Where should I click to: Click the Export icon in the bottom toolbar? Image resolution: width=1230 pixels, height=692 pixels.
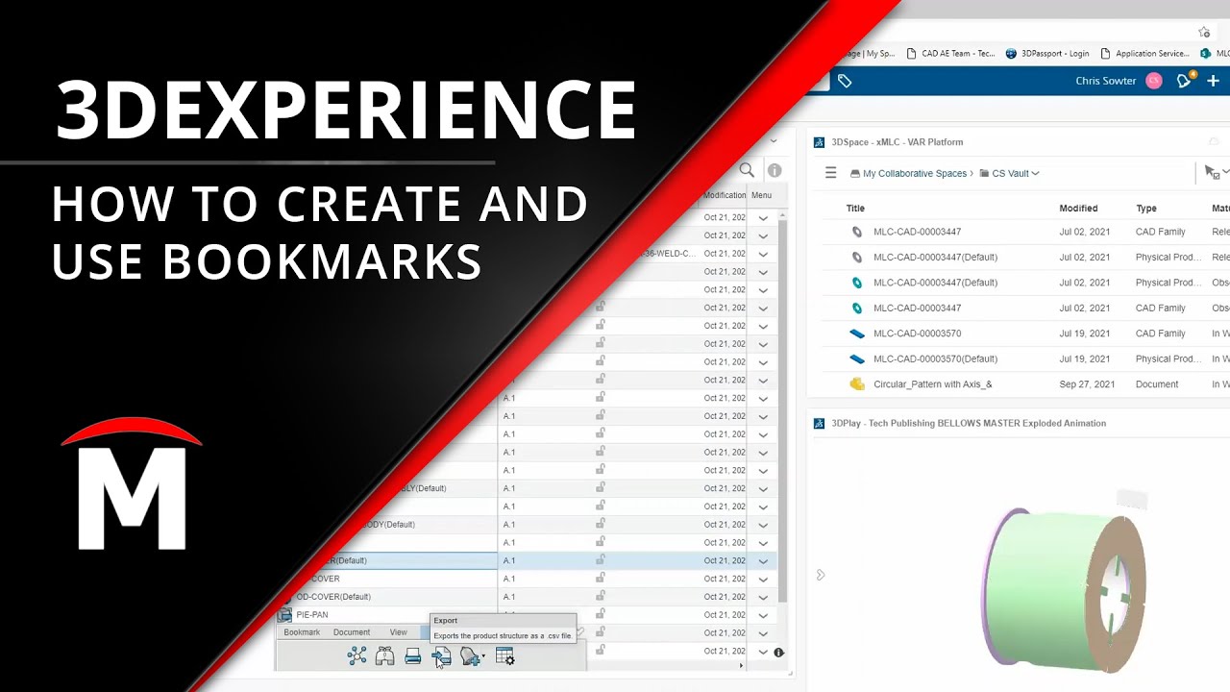coord(441,656)
